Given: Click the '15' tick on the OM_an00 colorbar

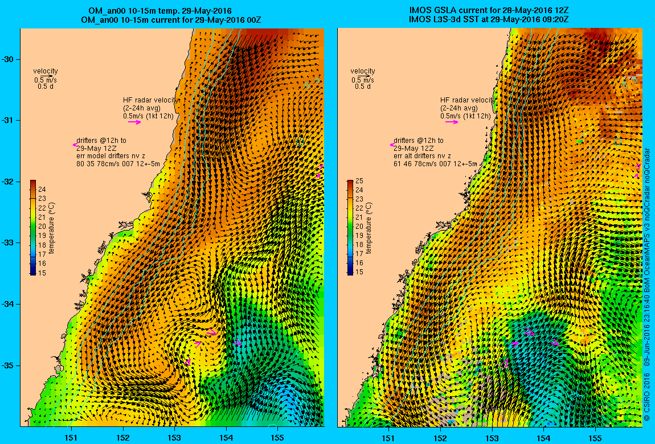Looking at the screenshot, I should click(x=42, y=273).
